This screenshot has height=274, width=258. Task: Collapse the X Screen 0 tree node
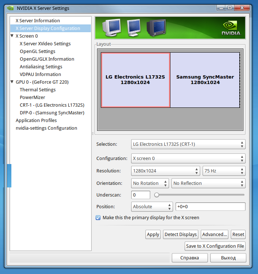[12, 36]
